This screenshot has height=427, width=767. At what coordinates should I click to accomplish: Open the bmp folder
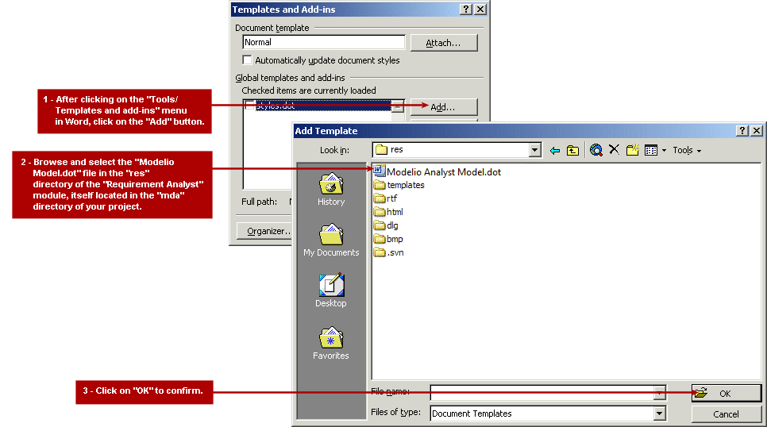[x=388, y=239]
